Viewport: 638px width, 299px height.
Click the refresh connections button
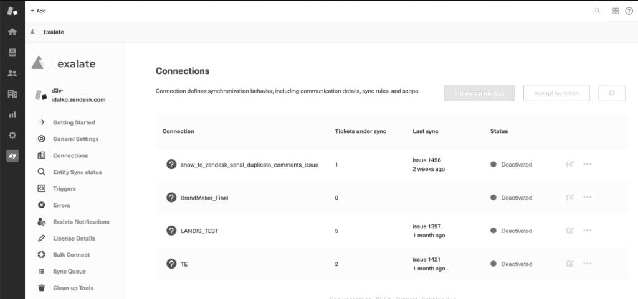click(612, 93)
